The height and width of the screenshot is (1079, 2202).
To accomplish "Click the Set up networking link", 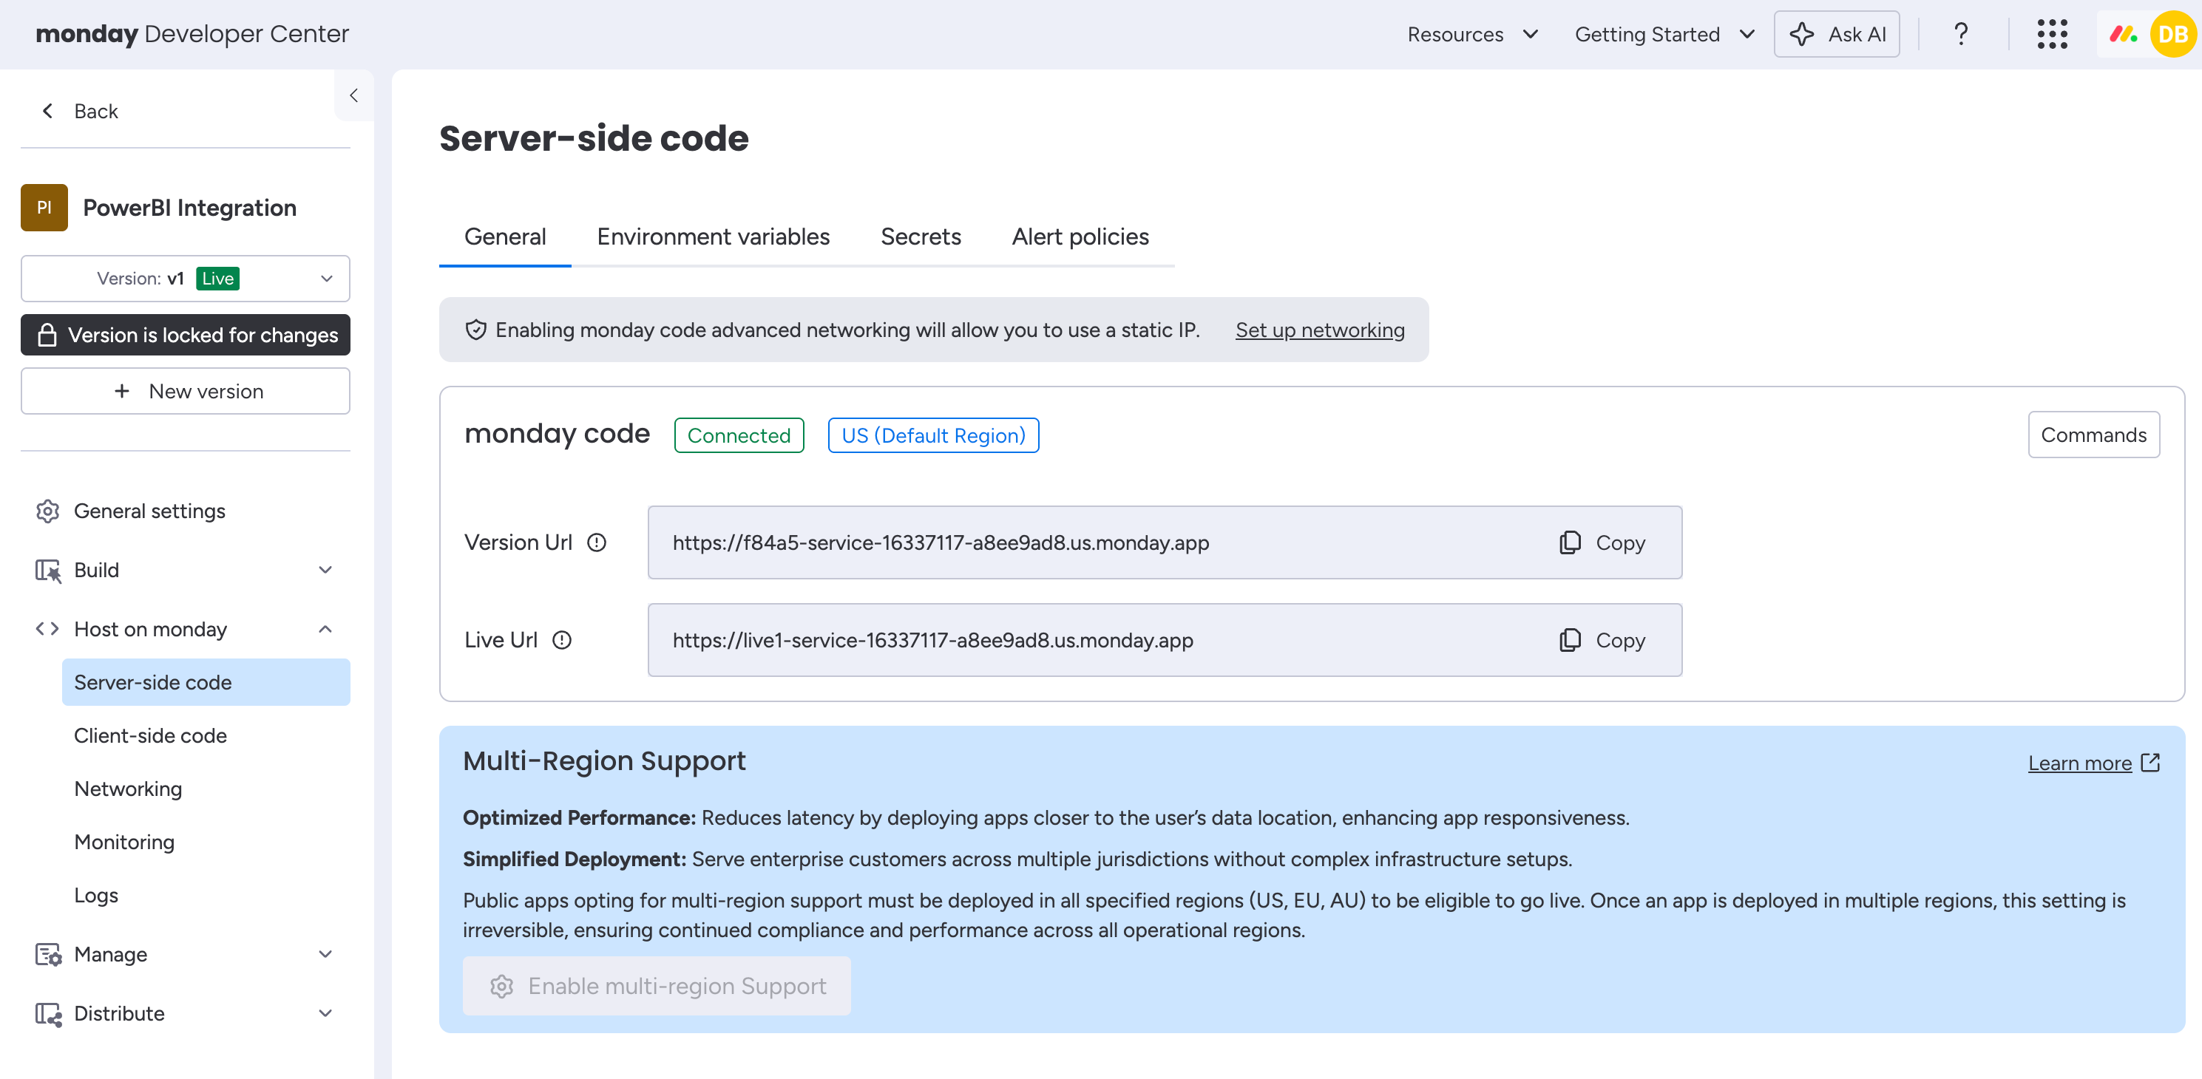I will [x=1320, y=330].
